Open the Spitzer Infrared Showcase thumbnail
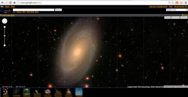The height and width of the screenshot is (97, 188). 68,92
